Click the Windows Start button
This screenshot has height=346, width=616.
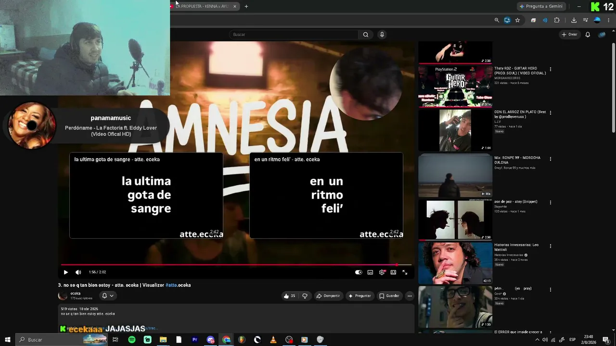click(8, 340)
